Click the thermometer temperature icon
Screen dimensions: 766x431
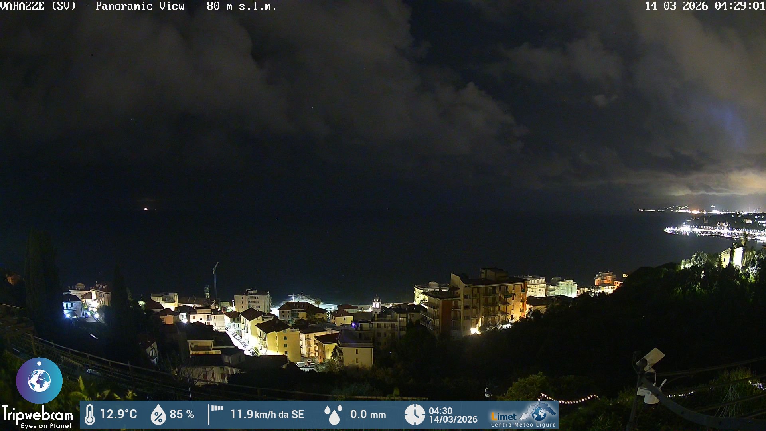click(90, 415)
